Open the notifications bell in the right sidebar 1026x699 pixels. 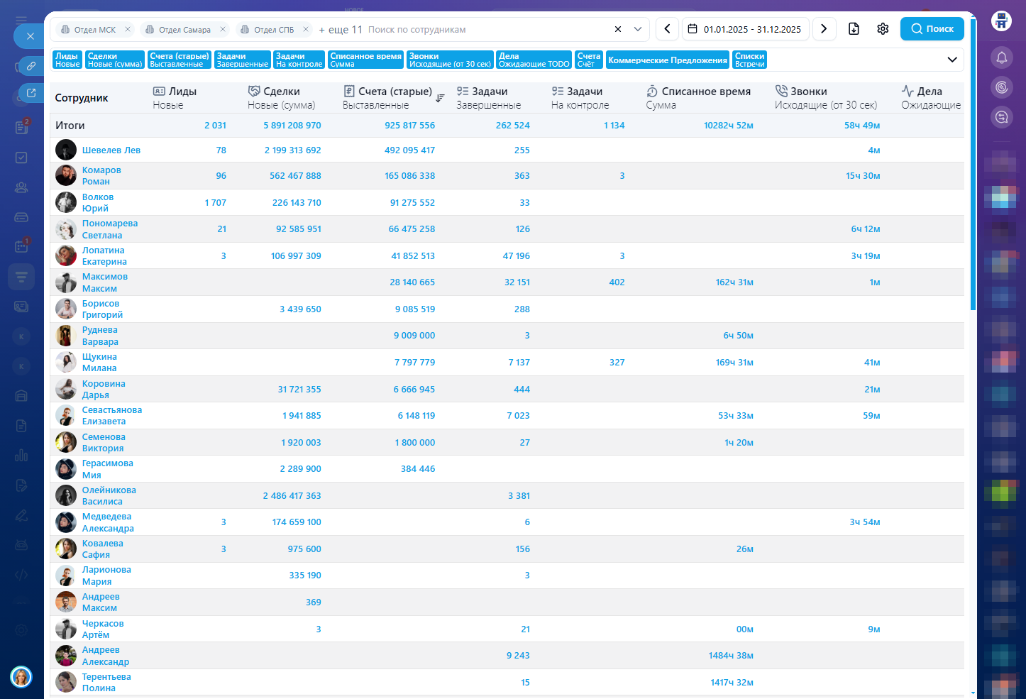[x=1002, y=58]
